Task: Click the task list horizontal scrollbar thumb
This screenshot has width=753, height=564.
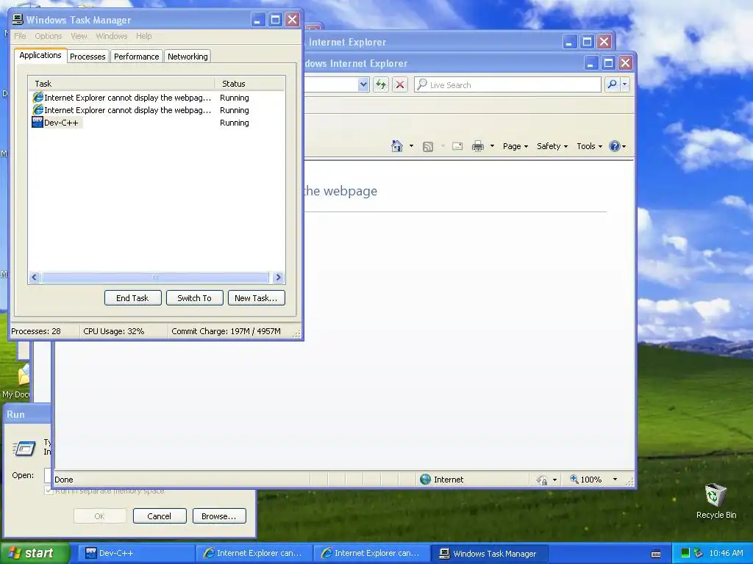Action: 154,277
